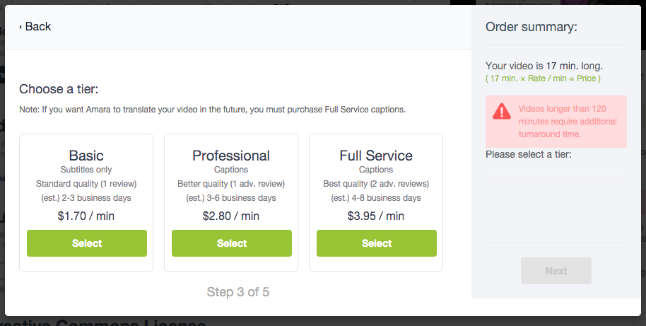Click the Choose a tier heading

(x=59, y=89)
